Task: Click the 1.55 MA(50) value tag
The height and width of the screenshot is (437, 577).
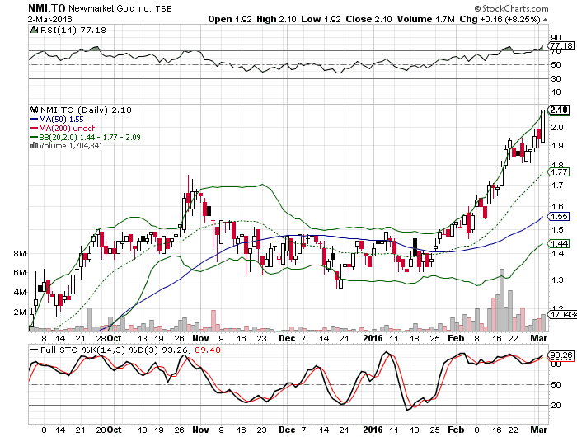Action: pos(560,217)
